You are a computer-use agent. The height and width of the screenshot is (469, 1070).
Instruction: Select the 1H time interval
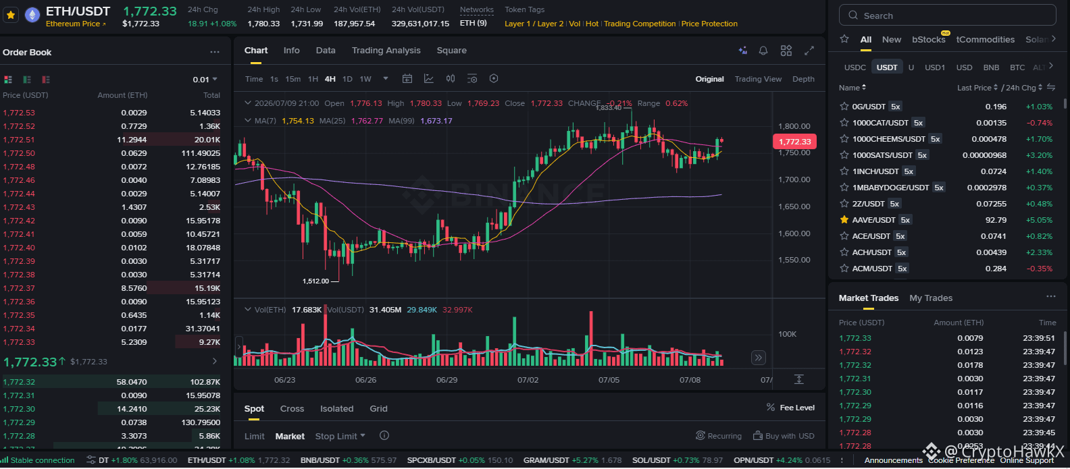pyautogui.click(x=313, y=79)
